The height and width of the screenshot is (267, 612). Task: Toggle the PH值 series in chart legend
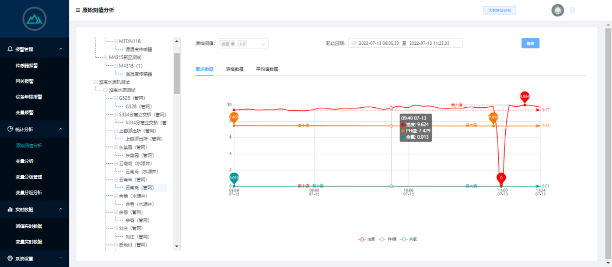coord(387,239)
